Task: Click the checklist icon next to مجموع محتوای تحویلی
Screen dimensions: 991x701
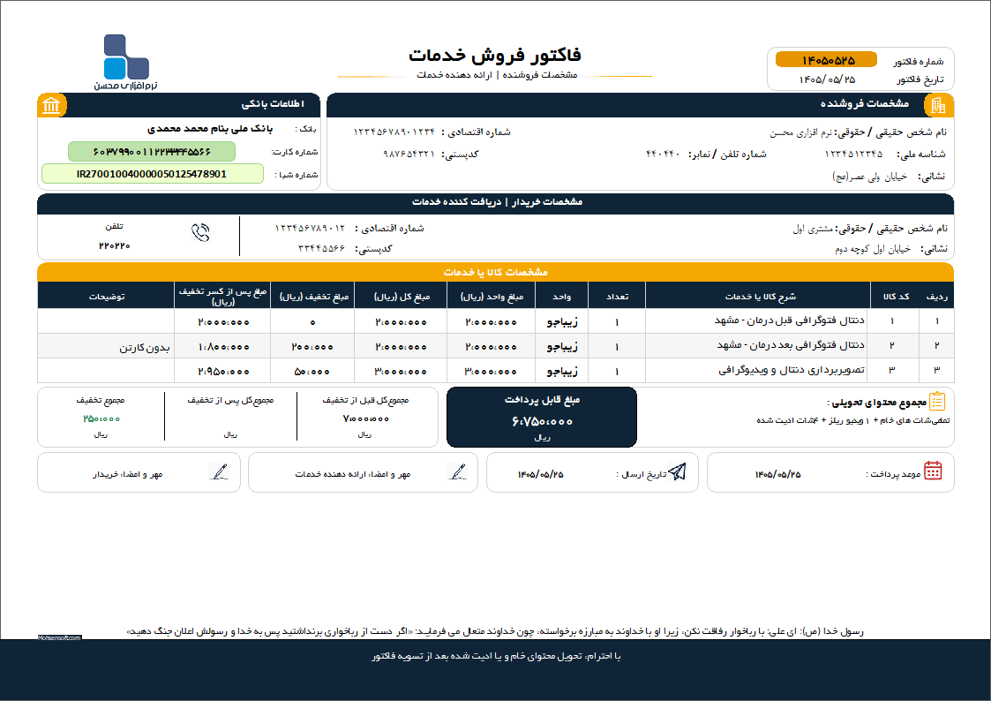Action: tap(937, 402)
